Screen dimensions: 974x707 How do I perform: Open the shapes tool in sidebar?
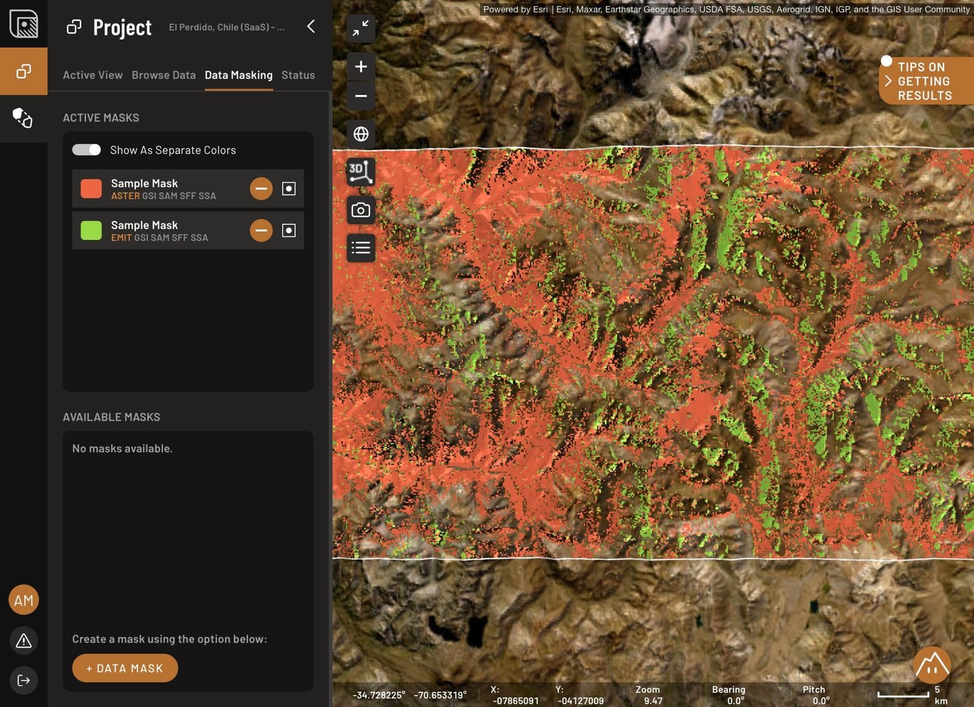23,118
